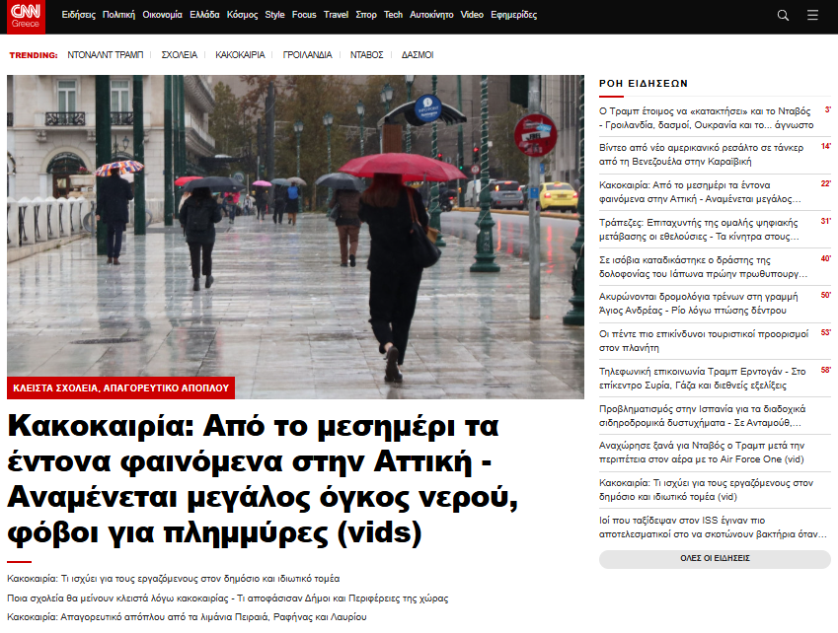Screen dimensions: 838x633
Task: Open link about Απαγορευτικό απόπλου from ports
Action: [x=187, y=616]
